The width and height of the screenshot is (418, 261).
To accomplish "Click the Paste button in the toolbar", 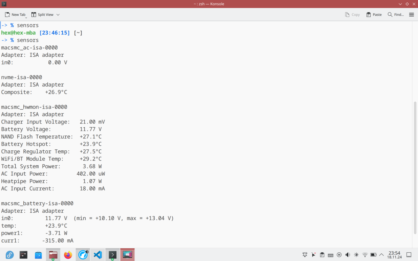I will [x=374, y=15].
